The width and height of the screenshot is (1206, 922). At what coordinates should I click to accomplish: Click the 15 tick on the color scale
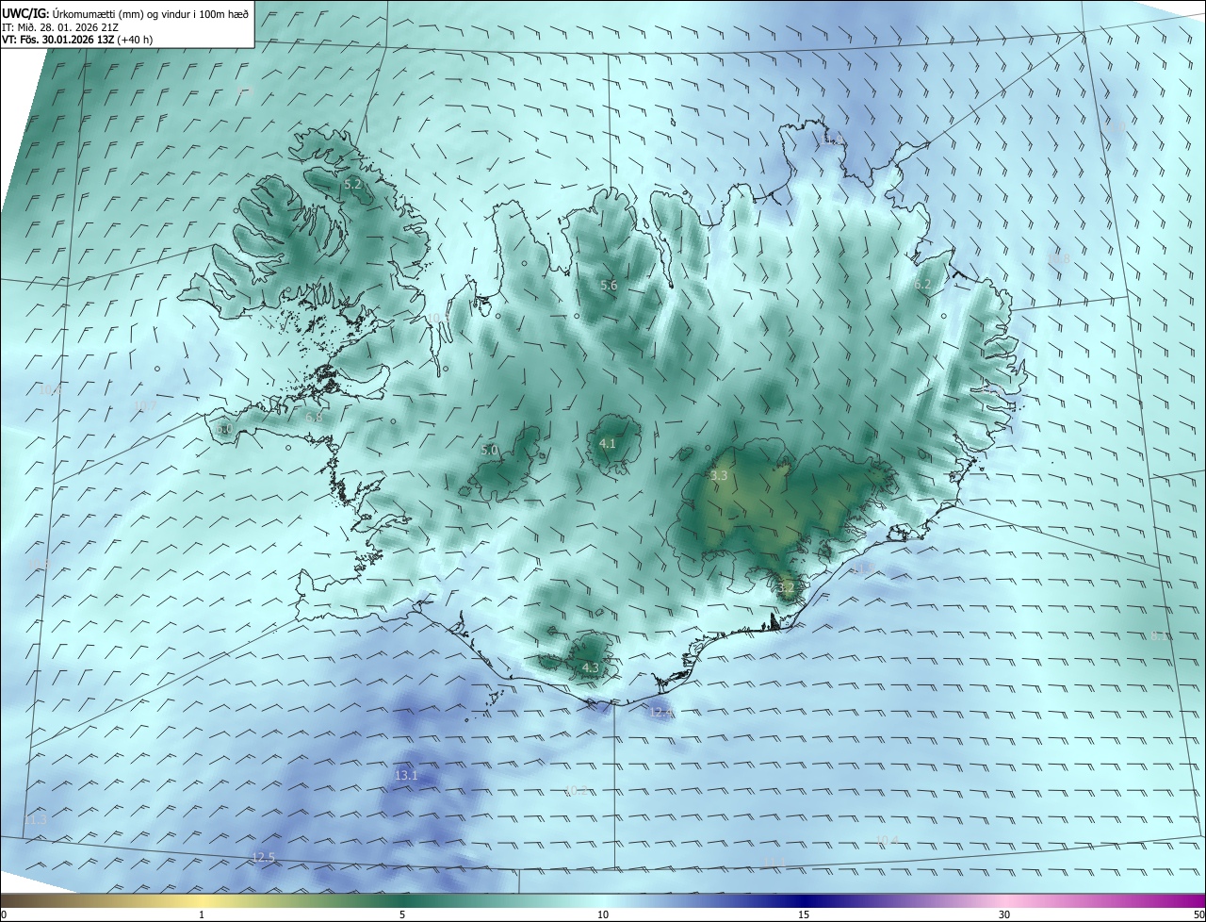click(x=804, y=914)
